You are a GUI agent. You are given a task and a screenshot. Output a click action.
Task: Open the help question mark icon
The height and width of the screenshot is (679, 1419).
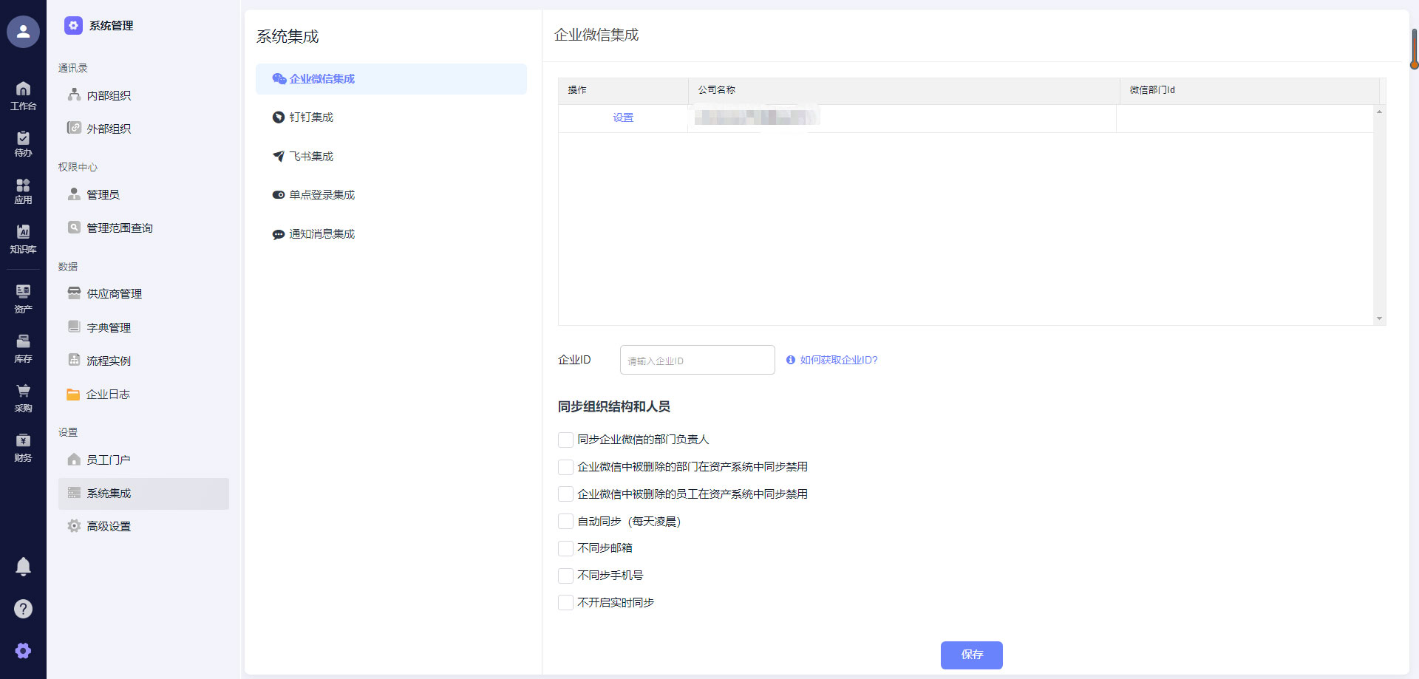(x=23, y=609)
